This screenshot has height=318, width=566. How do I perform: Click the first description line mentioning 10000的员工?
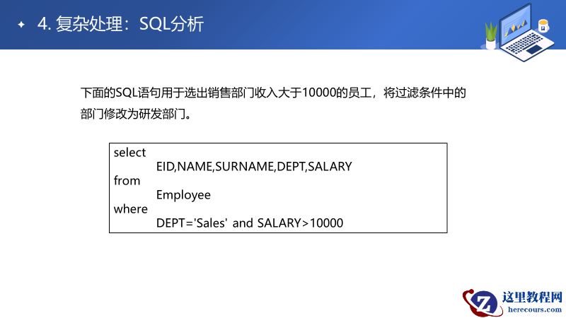click(x=274, y=93)
